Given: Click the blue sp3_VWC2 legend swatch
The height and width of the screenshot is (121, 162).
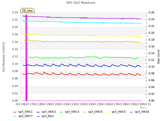Looking at the screenshot, I should pyautogui.click(x=38, y=112).
